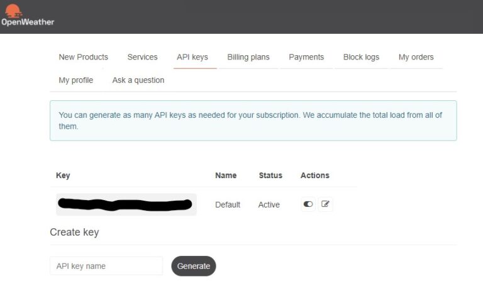This screenshot has height=301, width=483.
Task: Go to the Billing plans tab
Action: (x=248, y=57)
